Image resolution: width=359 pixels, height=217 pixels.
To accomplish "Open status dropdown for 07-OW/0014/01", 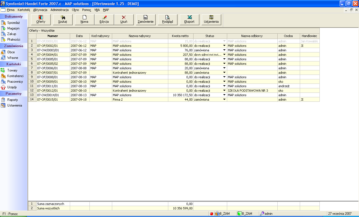I will pyautogui.click(x=224, y=95).
